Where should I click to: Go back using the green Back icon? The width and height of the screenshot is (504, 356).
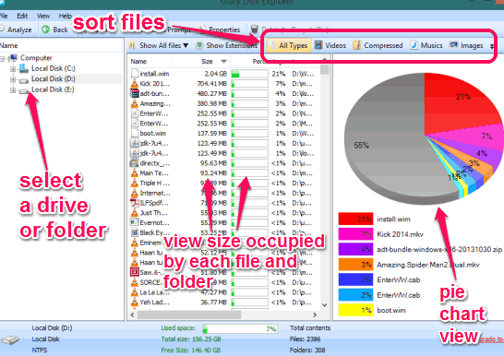[45, 30]
